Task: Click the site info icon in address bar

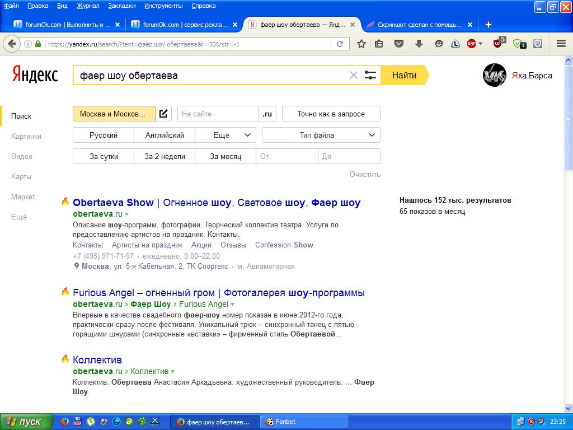Action: 28,44
